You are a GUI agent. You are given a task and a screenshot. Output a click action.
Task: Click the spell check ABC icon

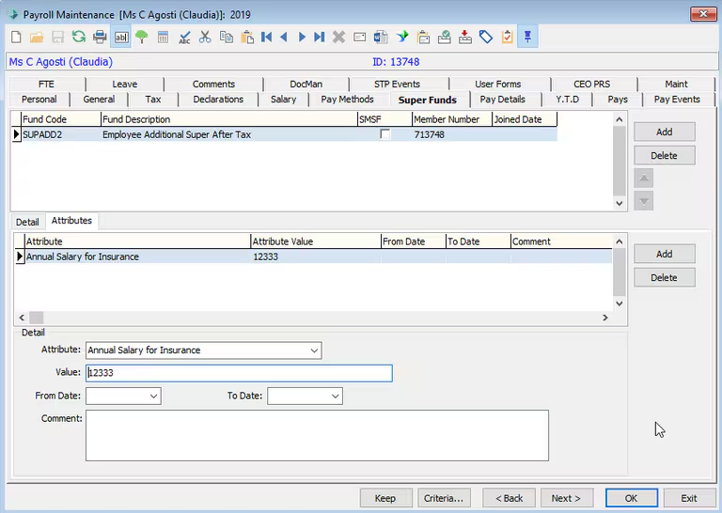coord(184,37)
